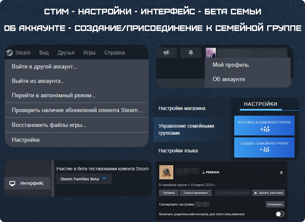Collapse the family member card with double chevron
This screenshot has height=222, width=305.
281,173
